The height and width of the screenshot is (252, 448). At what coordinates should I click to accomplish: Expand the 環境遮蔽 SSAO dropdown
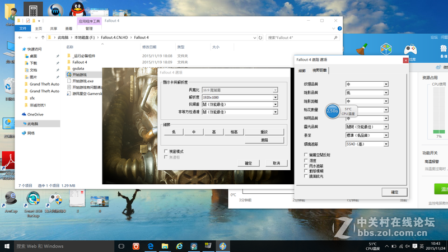tap(386, 144)
